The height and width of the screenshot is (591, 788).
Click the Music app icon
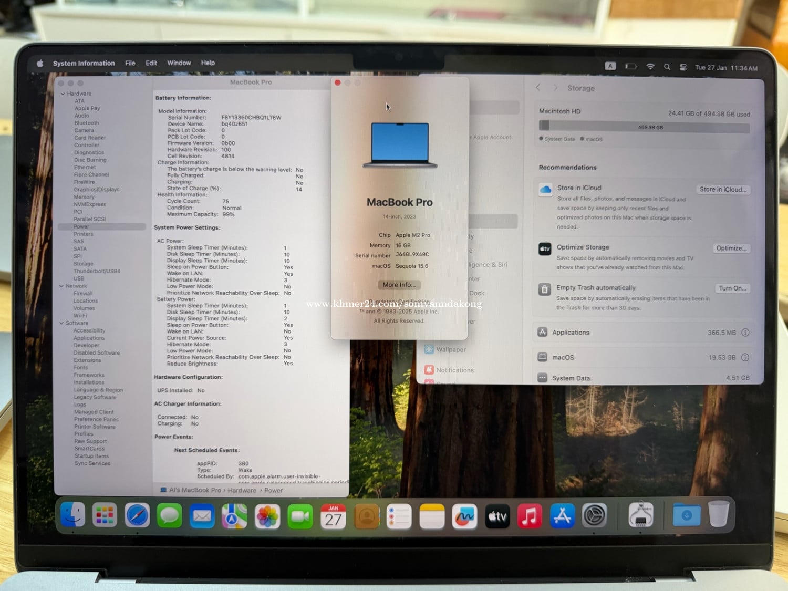(530, 516)
